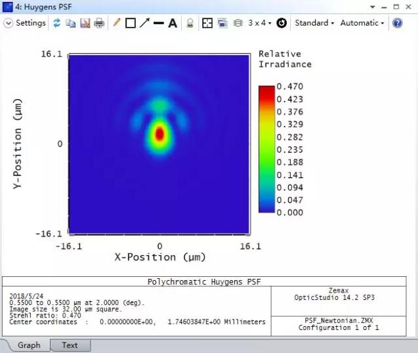Click the clone window icon

[x=222, y=23]
